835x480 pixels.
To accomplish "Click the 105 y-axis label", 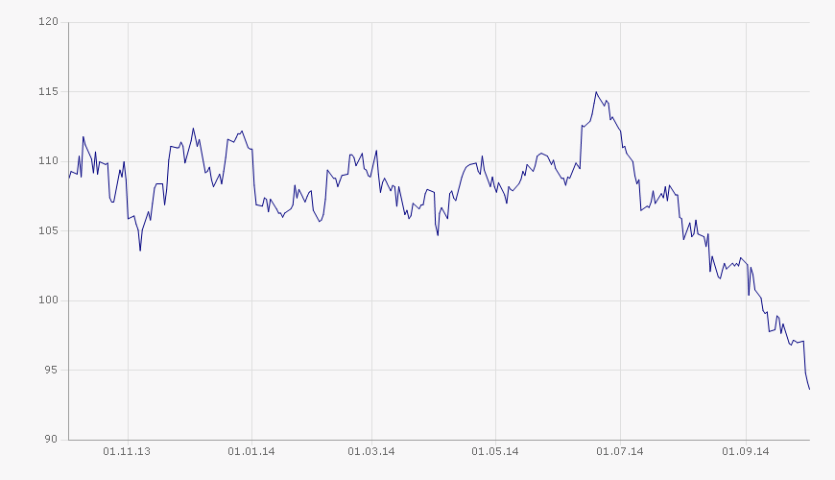I will pos(50,231).
